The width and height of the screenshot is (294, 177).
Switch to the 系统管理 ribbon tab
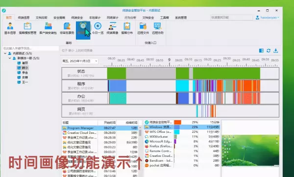181,18
